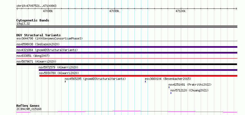Click the 19q13.32 band label
Image resolution: width=245 pixels, height=115 pixels.
click(x=23, y=24)
